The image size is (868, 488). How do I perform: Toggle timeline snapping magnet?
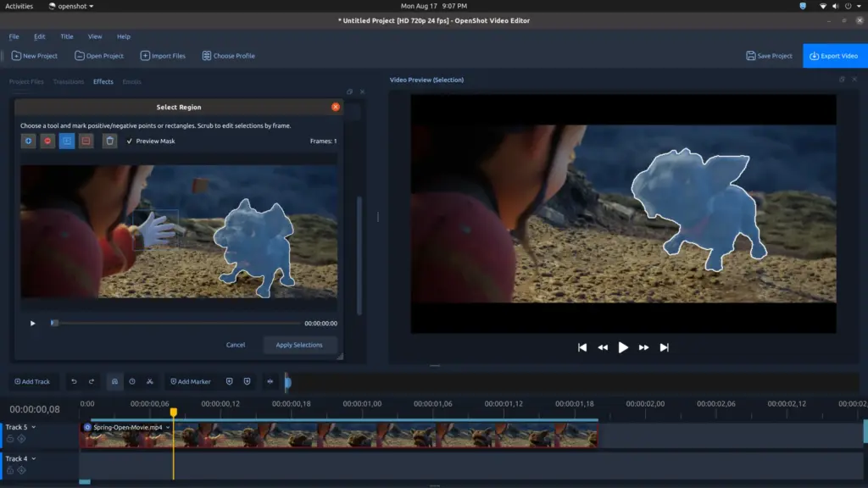tap(114, 381)
